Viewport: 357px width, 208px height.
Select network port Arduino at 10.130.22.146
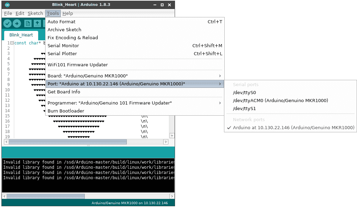click(x=293, y=128)
